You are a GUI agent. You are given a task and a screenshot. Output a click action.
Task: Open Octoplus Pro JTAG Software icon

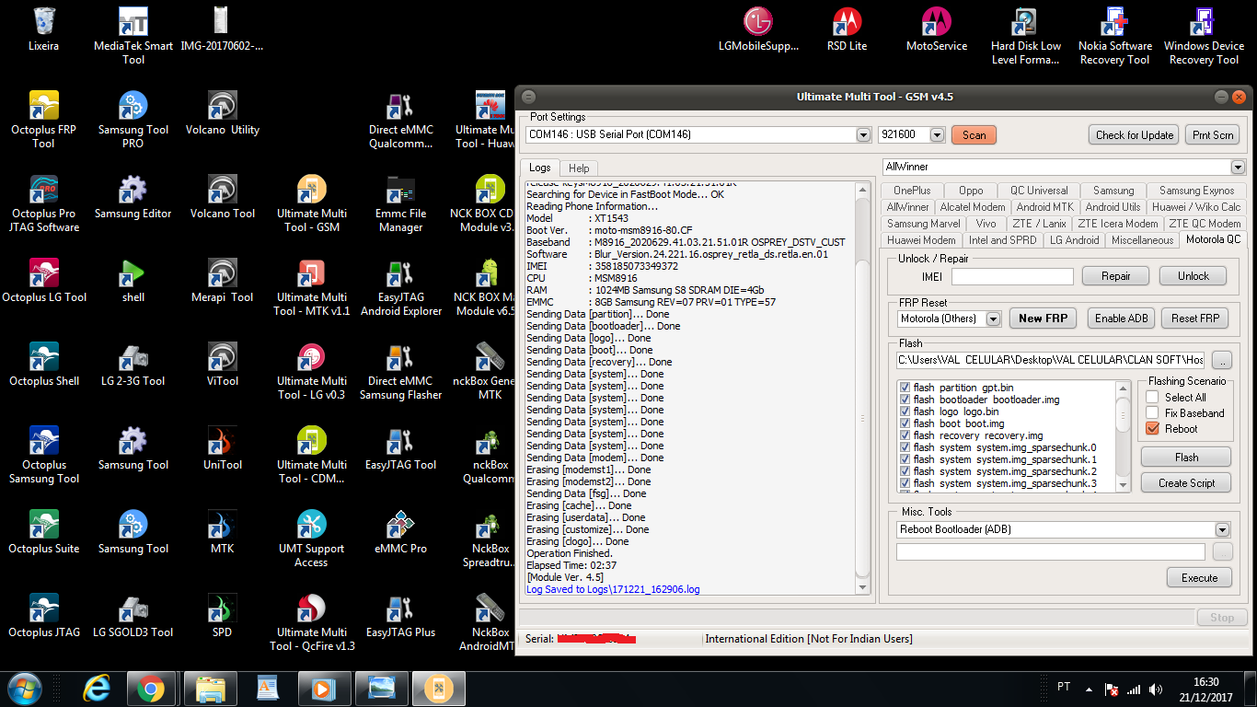pyautogui.click(x=43, y=203)
